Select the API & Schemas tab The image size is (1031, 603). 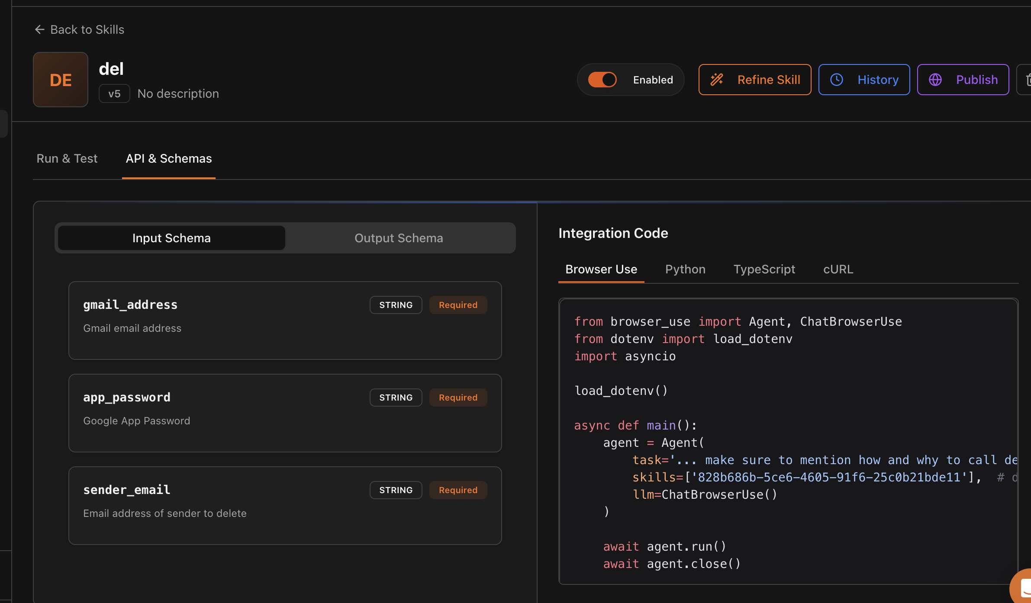(169, 158)
